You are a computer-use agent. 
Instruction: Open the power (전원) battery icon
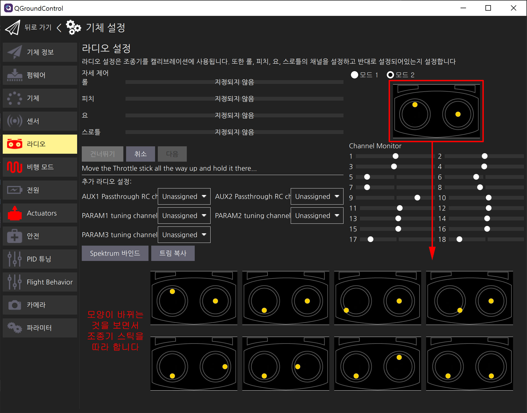pyautogui.click(x=15, y=190)
